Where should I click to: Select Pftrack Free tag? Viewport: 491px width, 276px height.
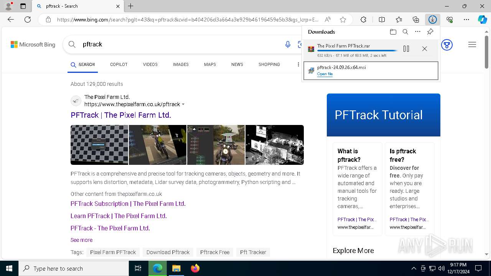pos(215,252)
